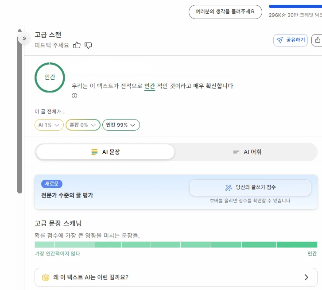Click the 이 글 전체가... label
The width and height of the screenshot is (322, 290).
(50, 112)
